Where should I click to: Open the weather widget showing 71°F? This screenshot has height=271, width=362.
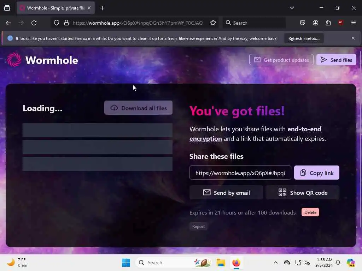coord(17,263)
